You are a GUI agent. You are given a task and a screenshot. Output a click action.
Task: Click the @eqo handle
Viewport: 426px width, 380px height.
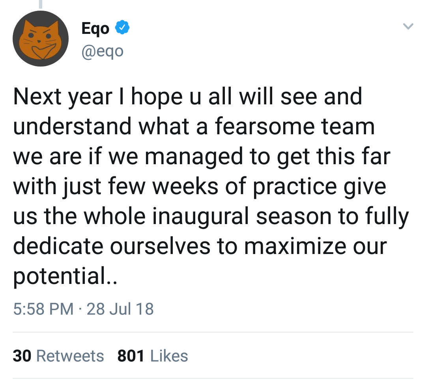point(102,51)
